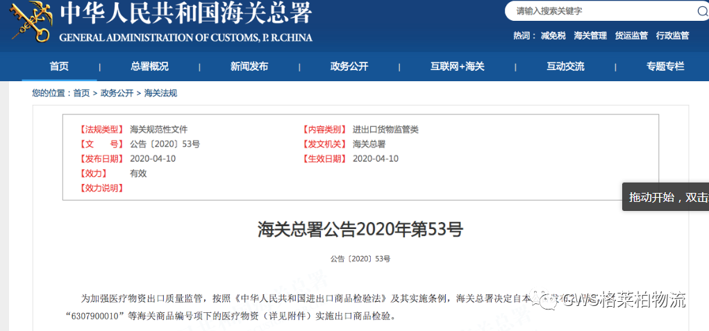Select the publish date 2020-04-10 next to 发布日期

point(153,158)
